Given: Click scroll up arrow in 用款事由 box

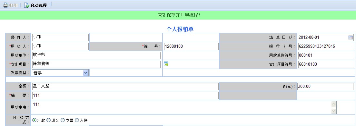Looking at the screenshot, I should point(333,104).
